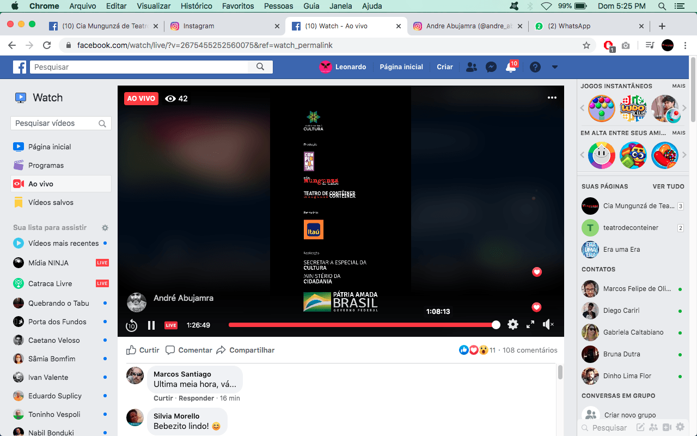Click the Facebook logo icon

click(20, 67)
